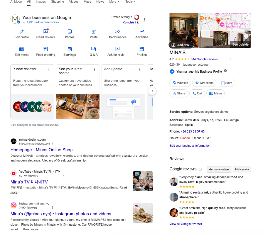Open Read reviews icon
The image size is (268, 233).
46,31
